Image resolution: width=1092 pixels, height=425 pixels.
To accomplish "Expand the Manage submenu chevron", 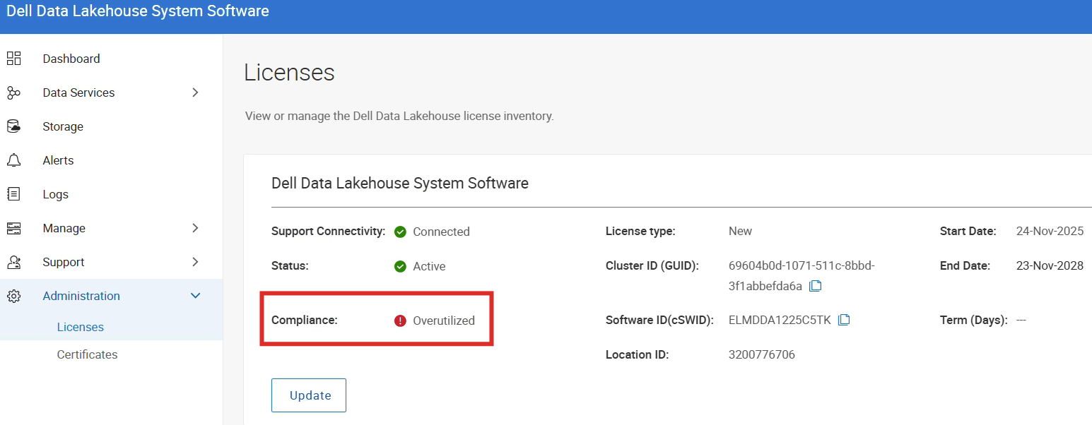I will (x=196, y=228).
